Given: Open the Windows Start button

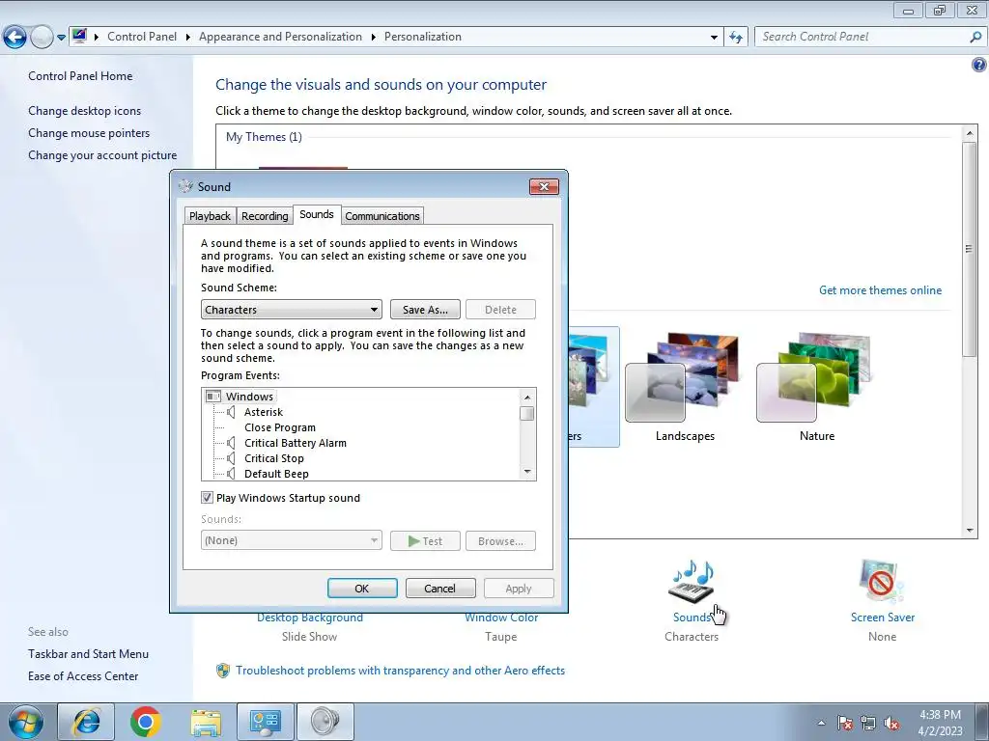Looking at the screenshot, I should click(x=25, y=722).
